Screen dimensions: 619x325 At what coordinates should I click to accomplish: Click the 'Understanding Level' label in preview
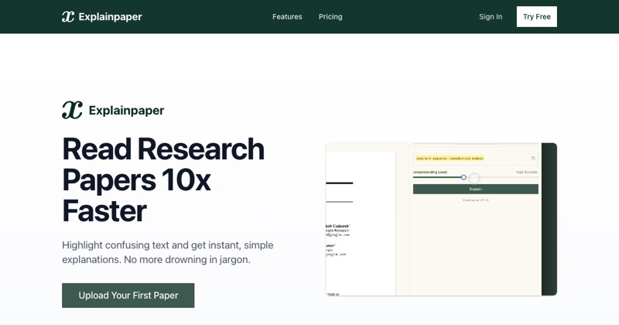tap(430, 173)
